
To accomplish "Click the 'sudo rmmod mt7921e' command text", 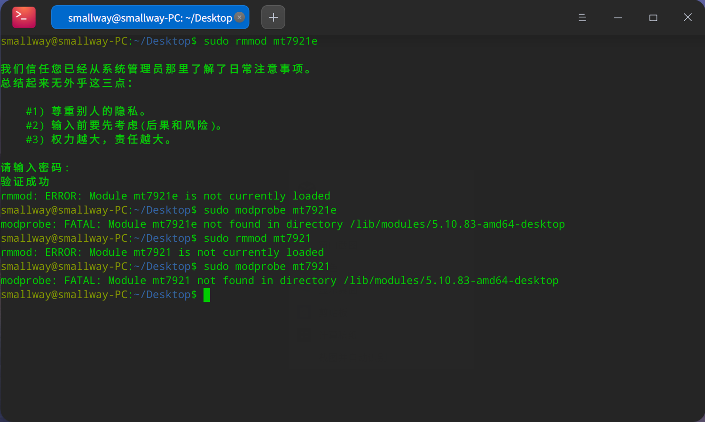I will [x=260, y=41].
